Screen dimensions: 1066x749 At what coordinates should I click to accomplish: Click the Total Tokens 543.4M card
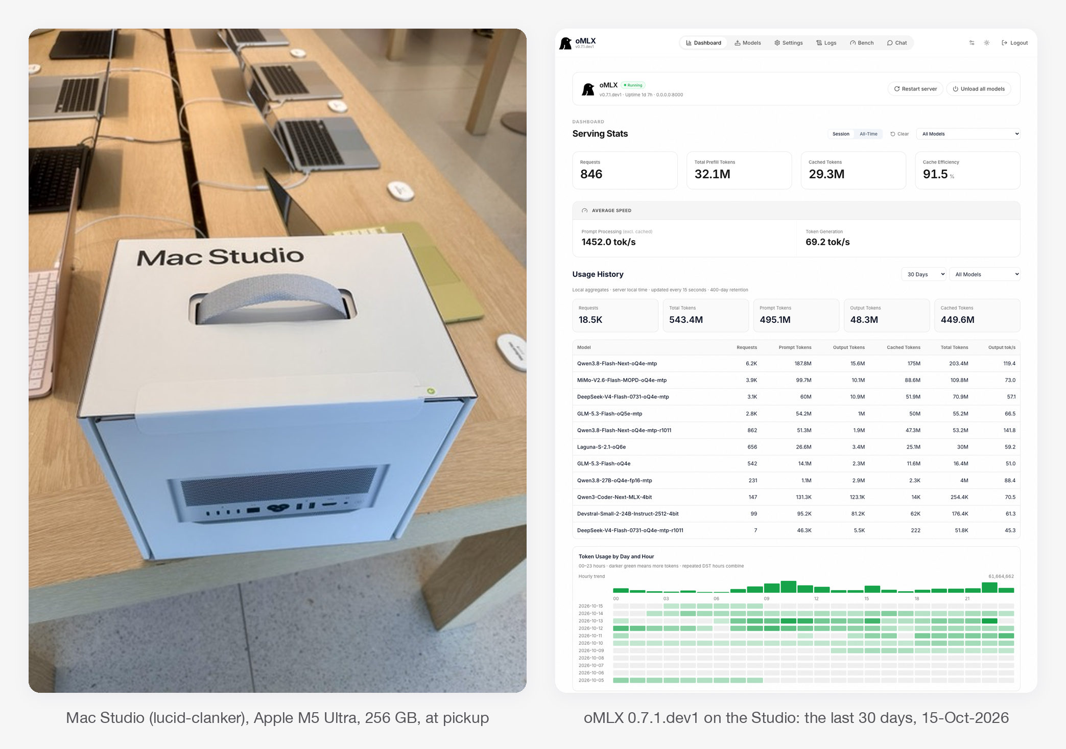click(705, 316)
